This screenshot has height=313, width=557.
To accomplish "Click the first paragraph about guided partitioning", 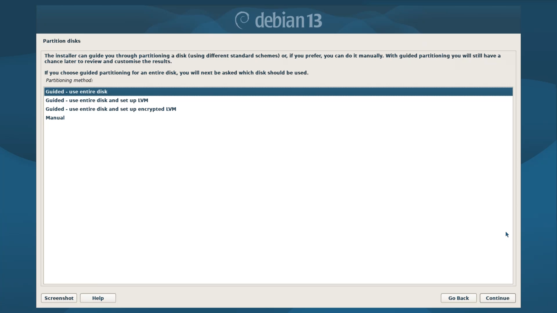I will tap(272, 59).
